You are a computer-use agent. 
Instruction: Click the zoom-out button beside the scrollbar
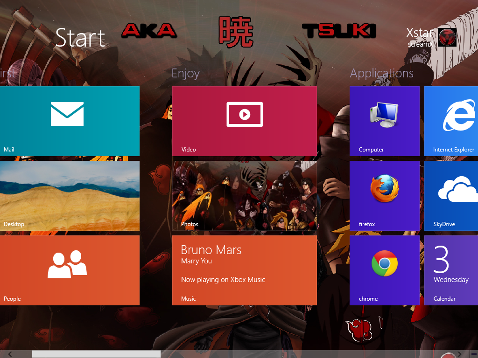point(474,354)
